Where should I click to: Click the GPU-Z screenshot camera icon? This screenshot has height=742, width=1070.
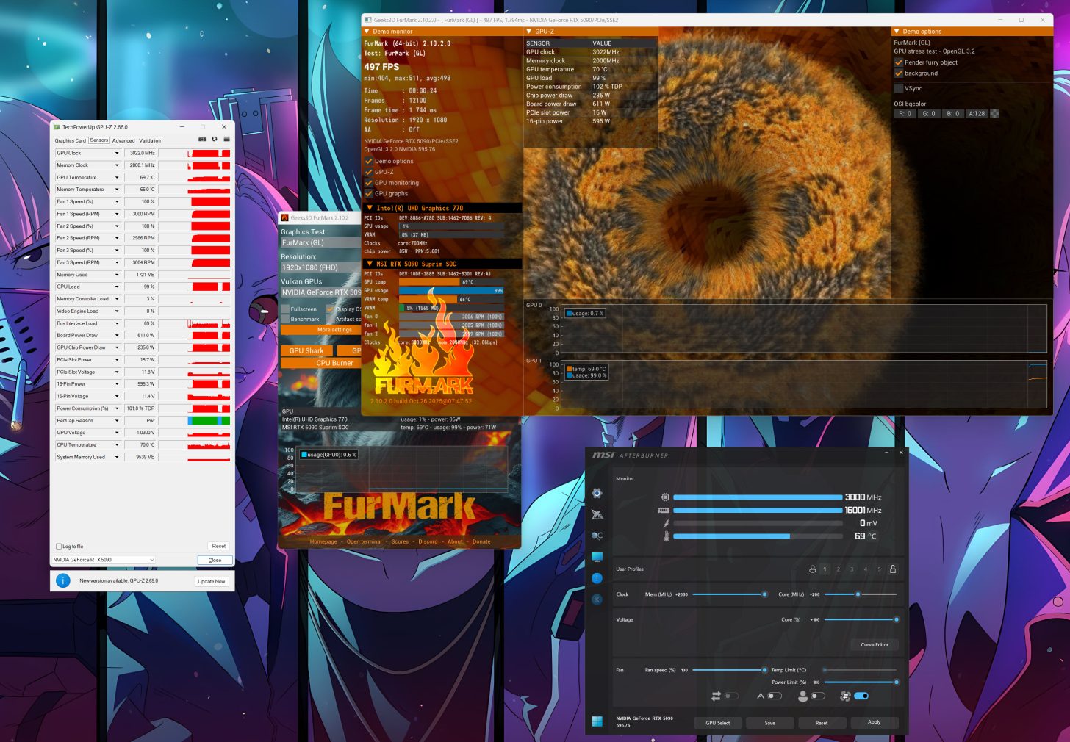tap(202, 140)
